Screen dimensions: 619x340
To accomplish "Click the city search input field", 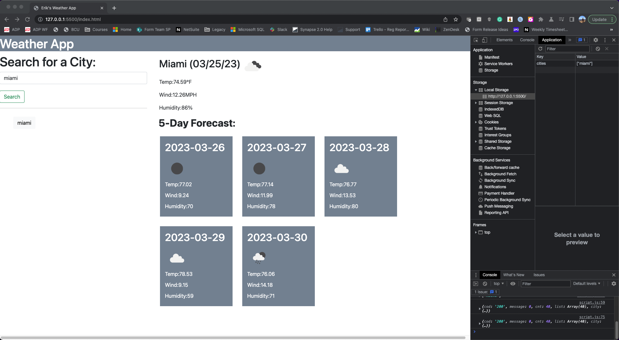I will (74, 78).
